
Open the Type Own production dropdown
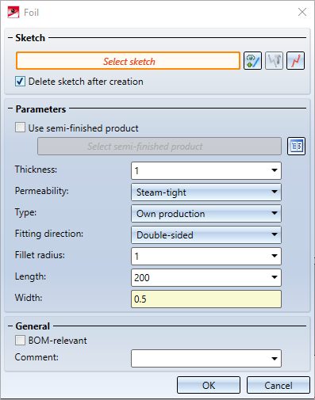click(275, 213)
